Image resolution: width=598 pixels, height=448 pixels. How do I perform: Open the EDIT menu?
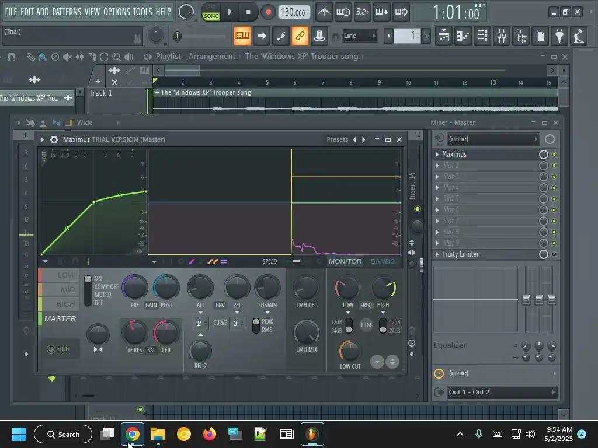pyautogui.click(x=27, y=12)
